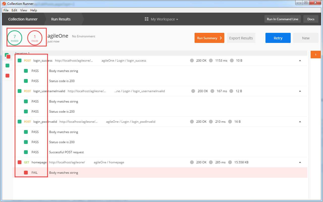Filter by failed tests red sidebar icon
The width and height of the screenshot is (323, 202).
(x=7, y=75)
